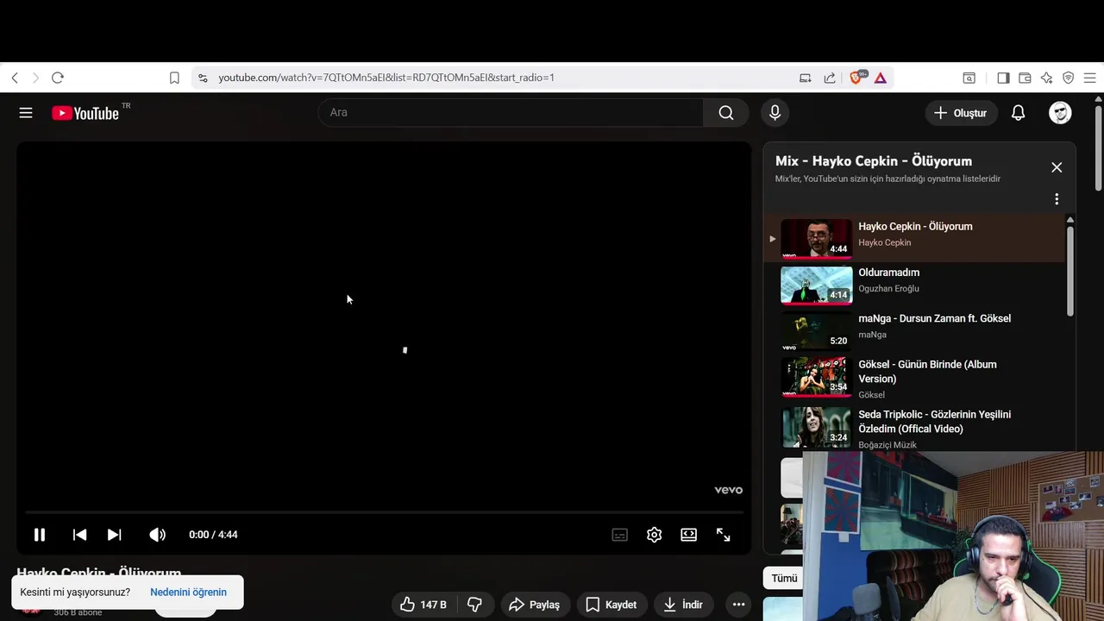Open Brave wallet icon
The image size is (1104, 621).
click(x=1025, y=78)
